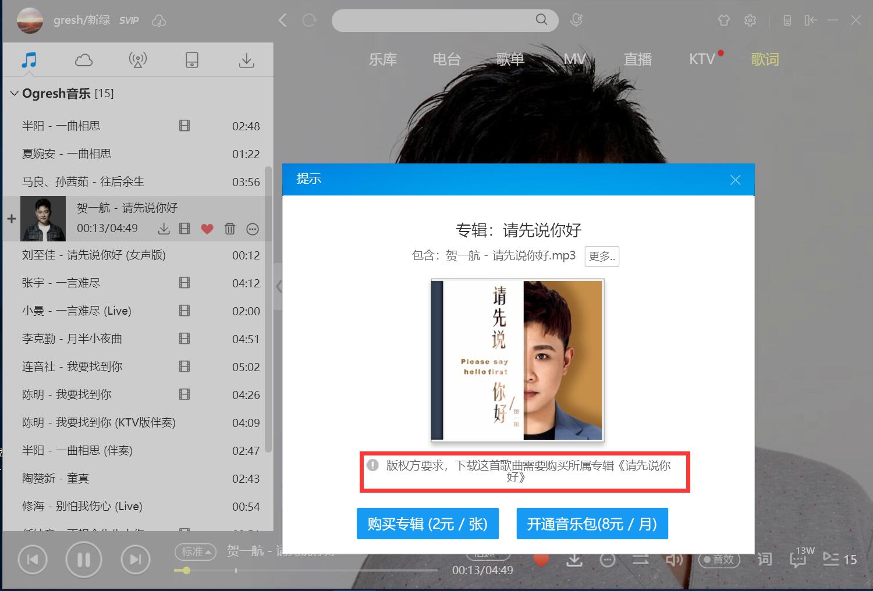Click the 更多.. button in dialog

(602, 256)
